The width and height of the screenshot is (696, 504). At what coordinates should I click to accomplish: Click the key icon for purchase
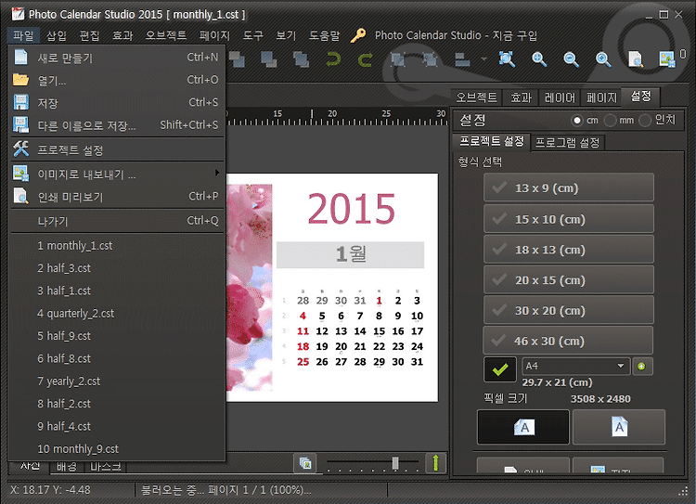358,35
